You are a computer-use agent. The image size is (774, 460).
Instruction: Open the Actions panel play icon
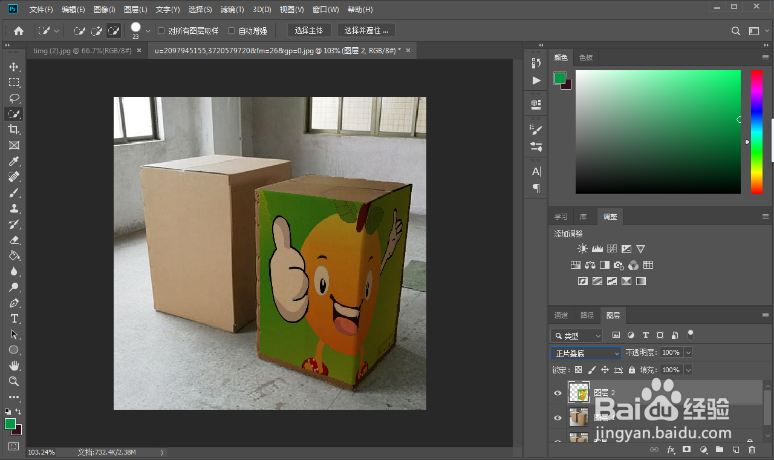(536, 80)
